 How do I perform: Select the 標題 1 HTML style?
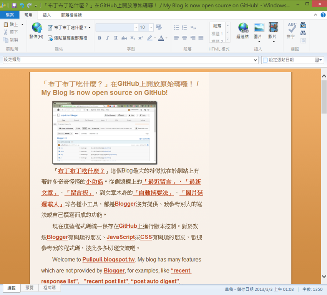click(x=217, y=33)
